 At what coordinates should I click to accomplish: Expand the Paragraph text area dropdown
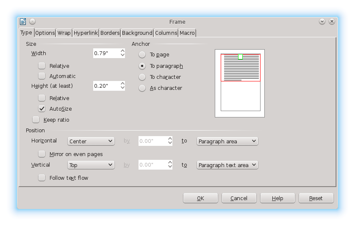(227, 165)
